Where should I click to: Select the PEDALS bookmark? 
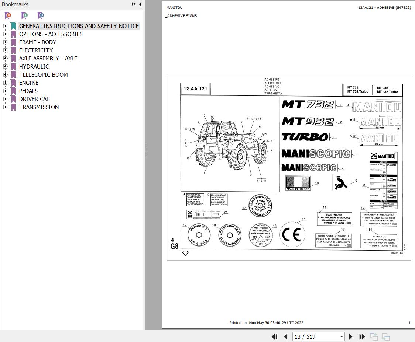pos(28,91)
